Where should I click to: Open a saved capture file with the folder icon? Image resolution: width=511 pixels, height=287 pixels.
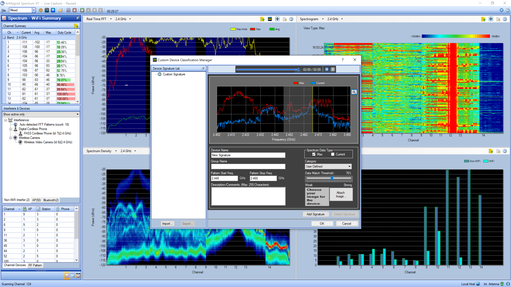61,10
